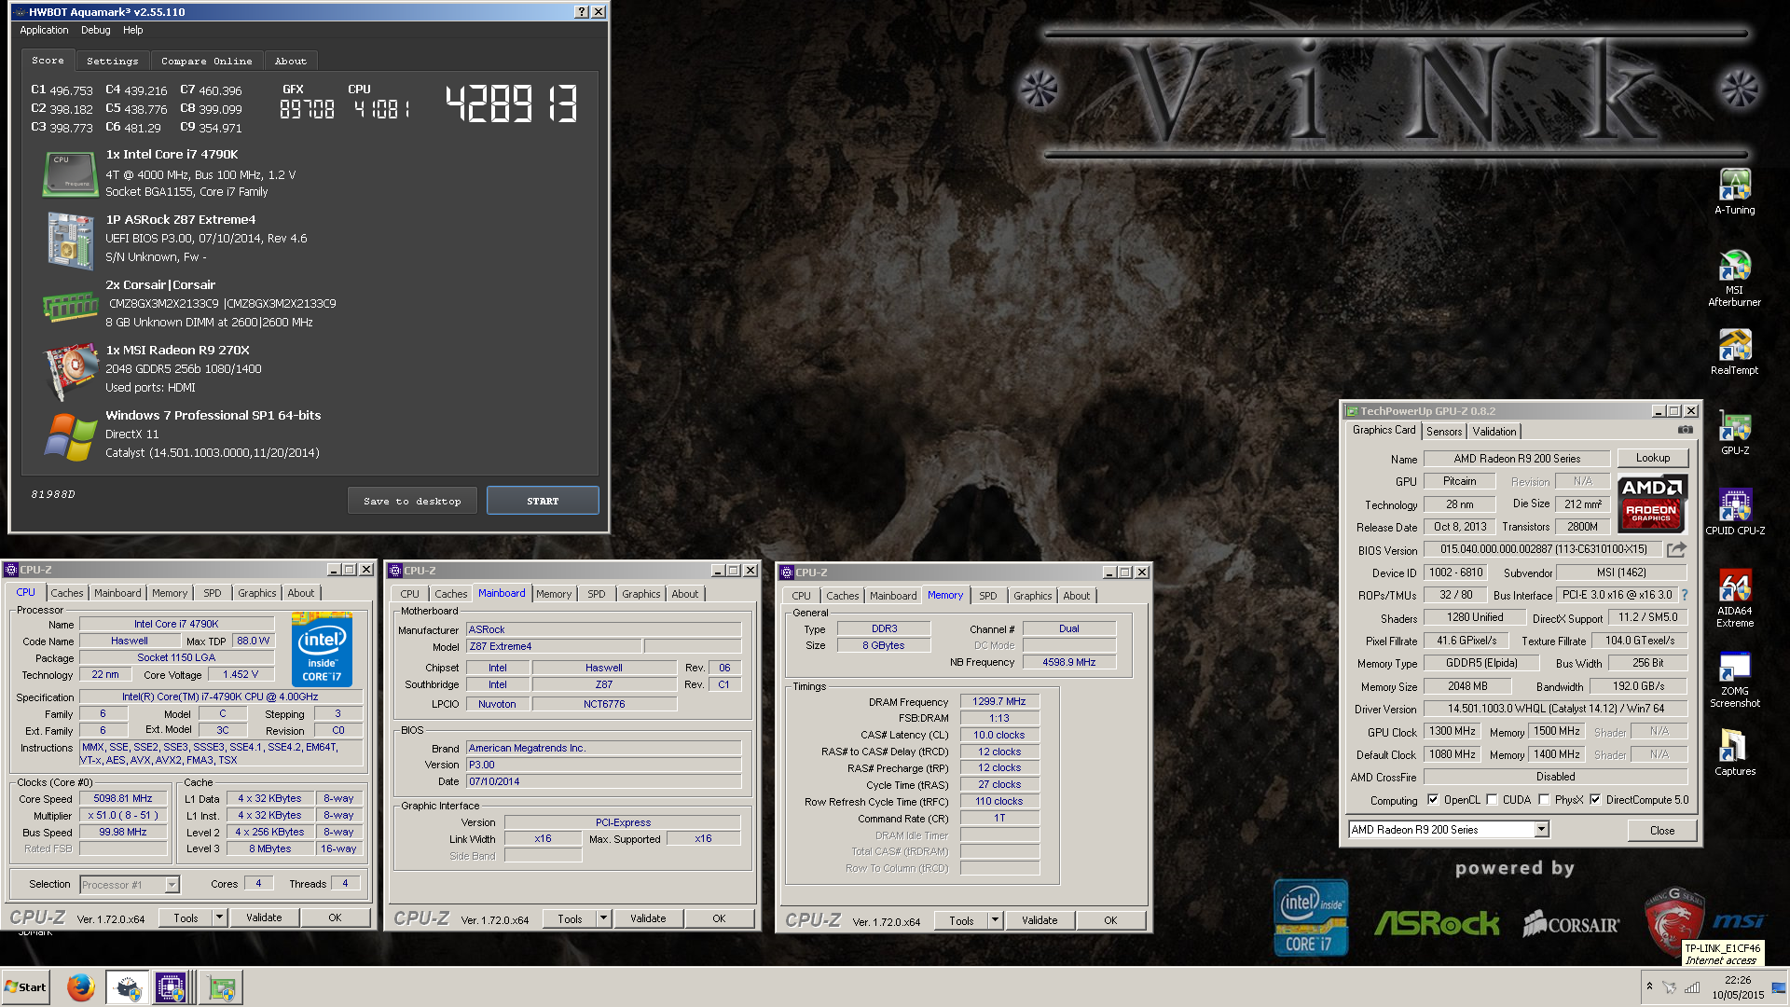The width and height of the screenshot is (1790, 1007).
Task: Click the GPU-Z BIOS export share icon
Action: pyautogui.click(x=1676, y=549)
